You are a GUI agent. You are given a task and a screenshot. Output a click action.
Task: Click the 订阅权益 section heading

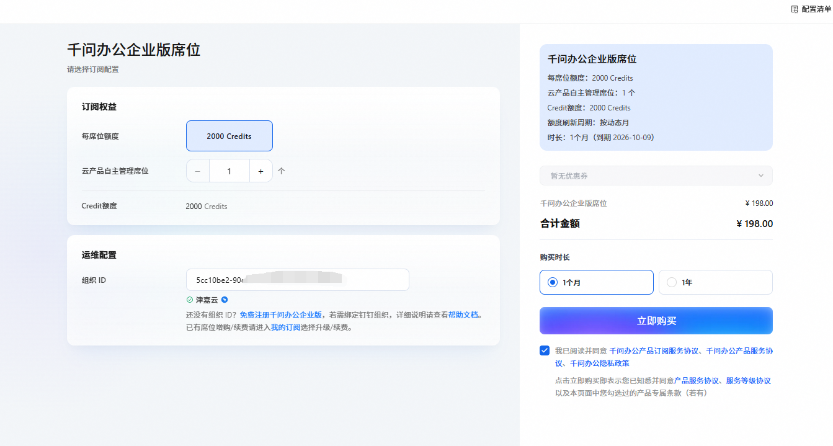(x=99, y=107)
